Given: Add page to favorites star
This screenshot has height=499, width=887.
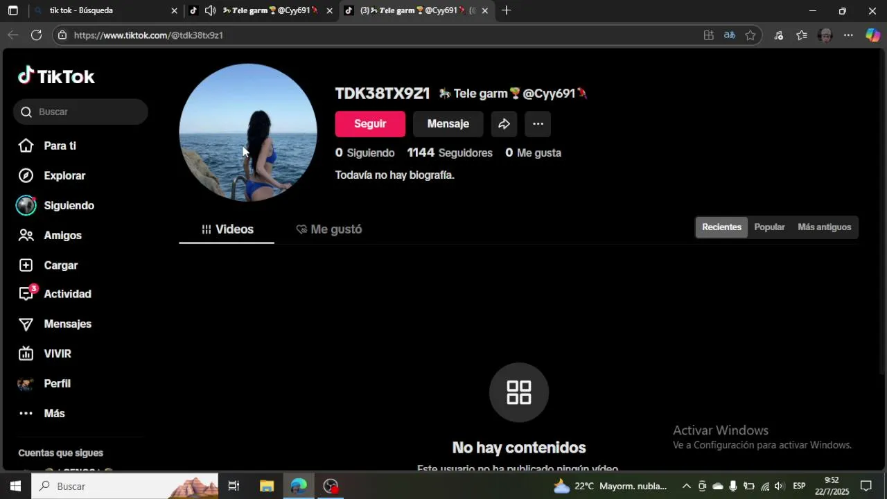Looking at the screenshot, I should [750, 35].
